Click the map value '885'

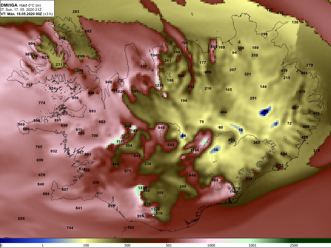click(62, 38)
